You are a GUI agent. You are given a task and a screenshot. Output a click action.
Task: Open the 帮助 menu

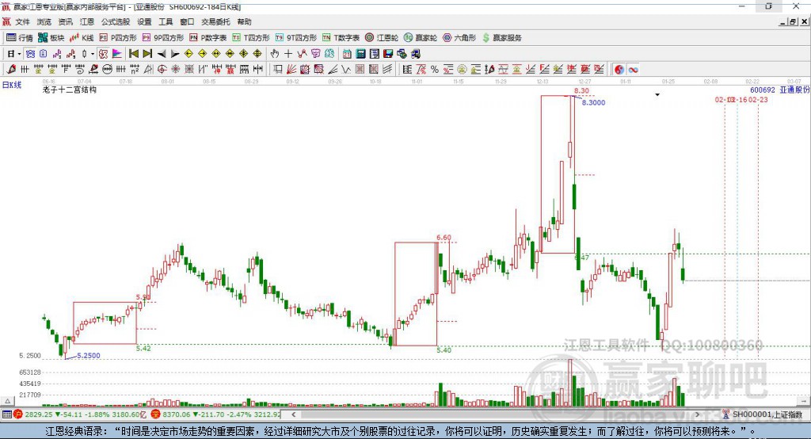click(x=244, y=21)
